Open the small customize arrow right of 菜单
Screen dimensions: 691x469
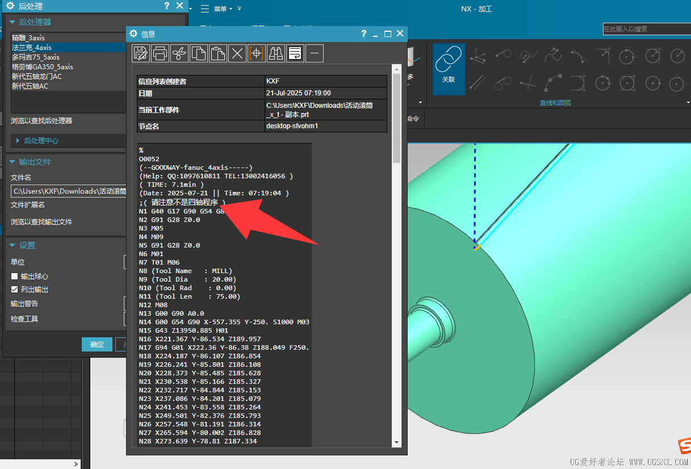tap(240, 9)
